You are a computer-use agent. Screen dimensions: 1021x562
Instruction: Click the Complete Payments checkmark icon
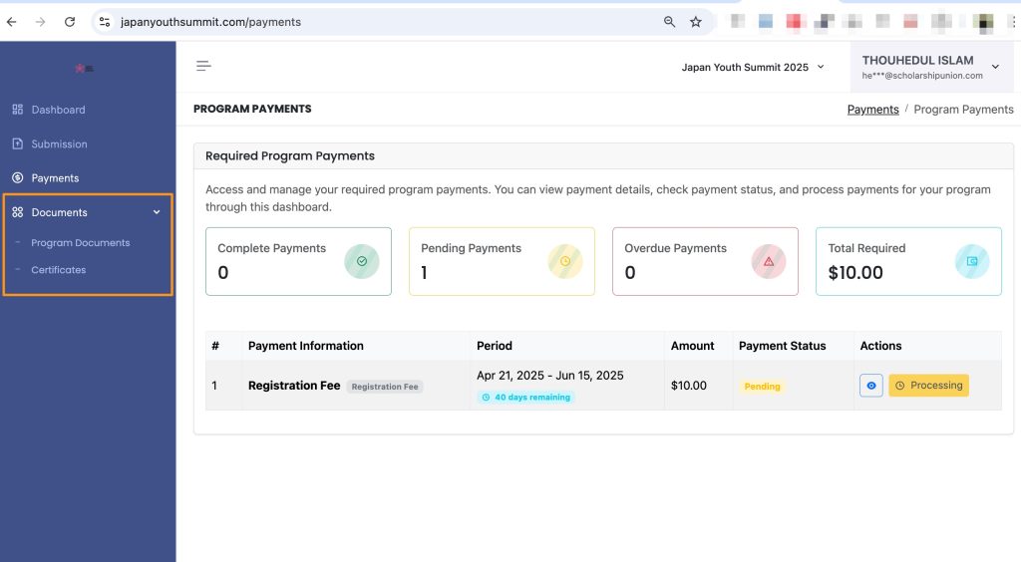361,261
